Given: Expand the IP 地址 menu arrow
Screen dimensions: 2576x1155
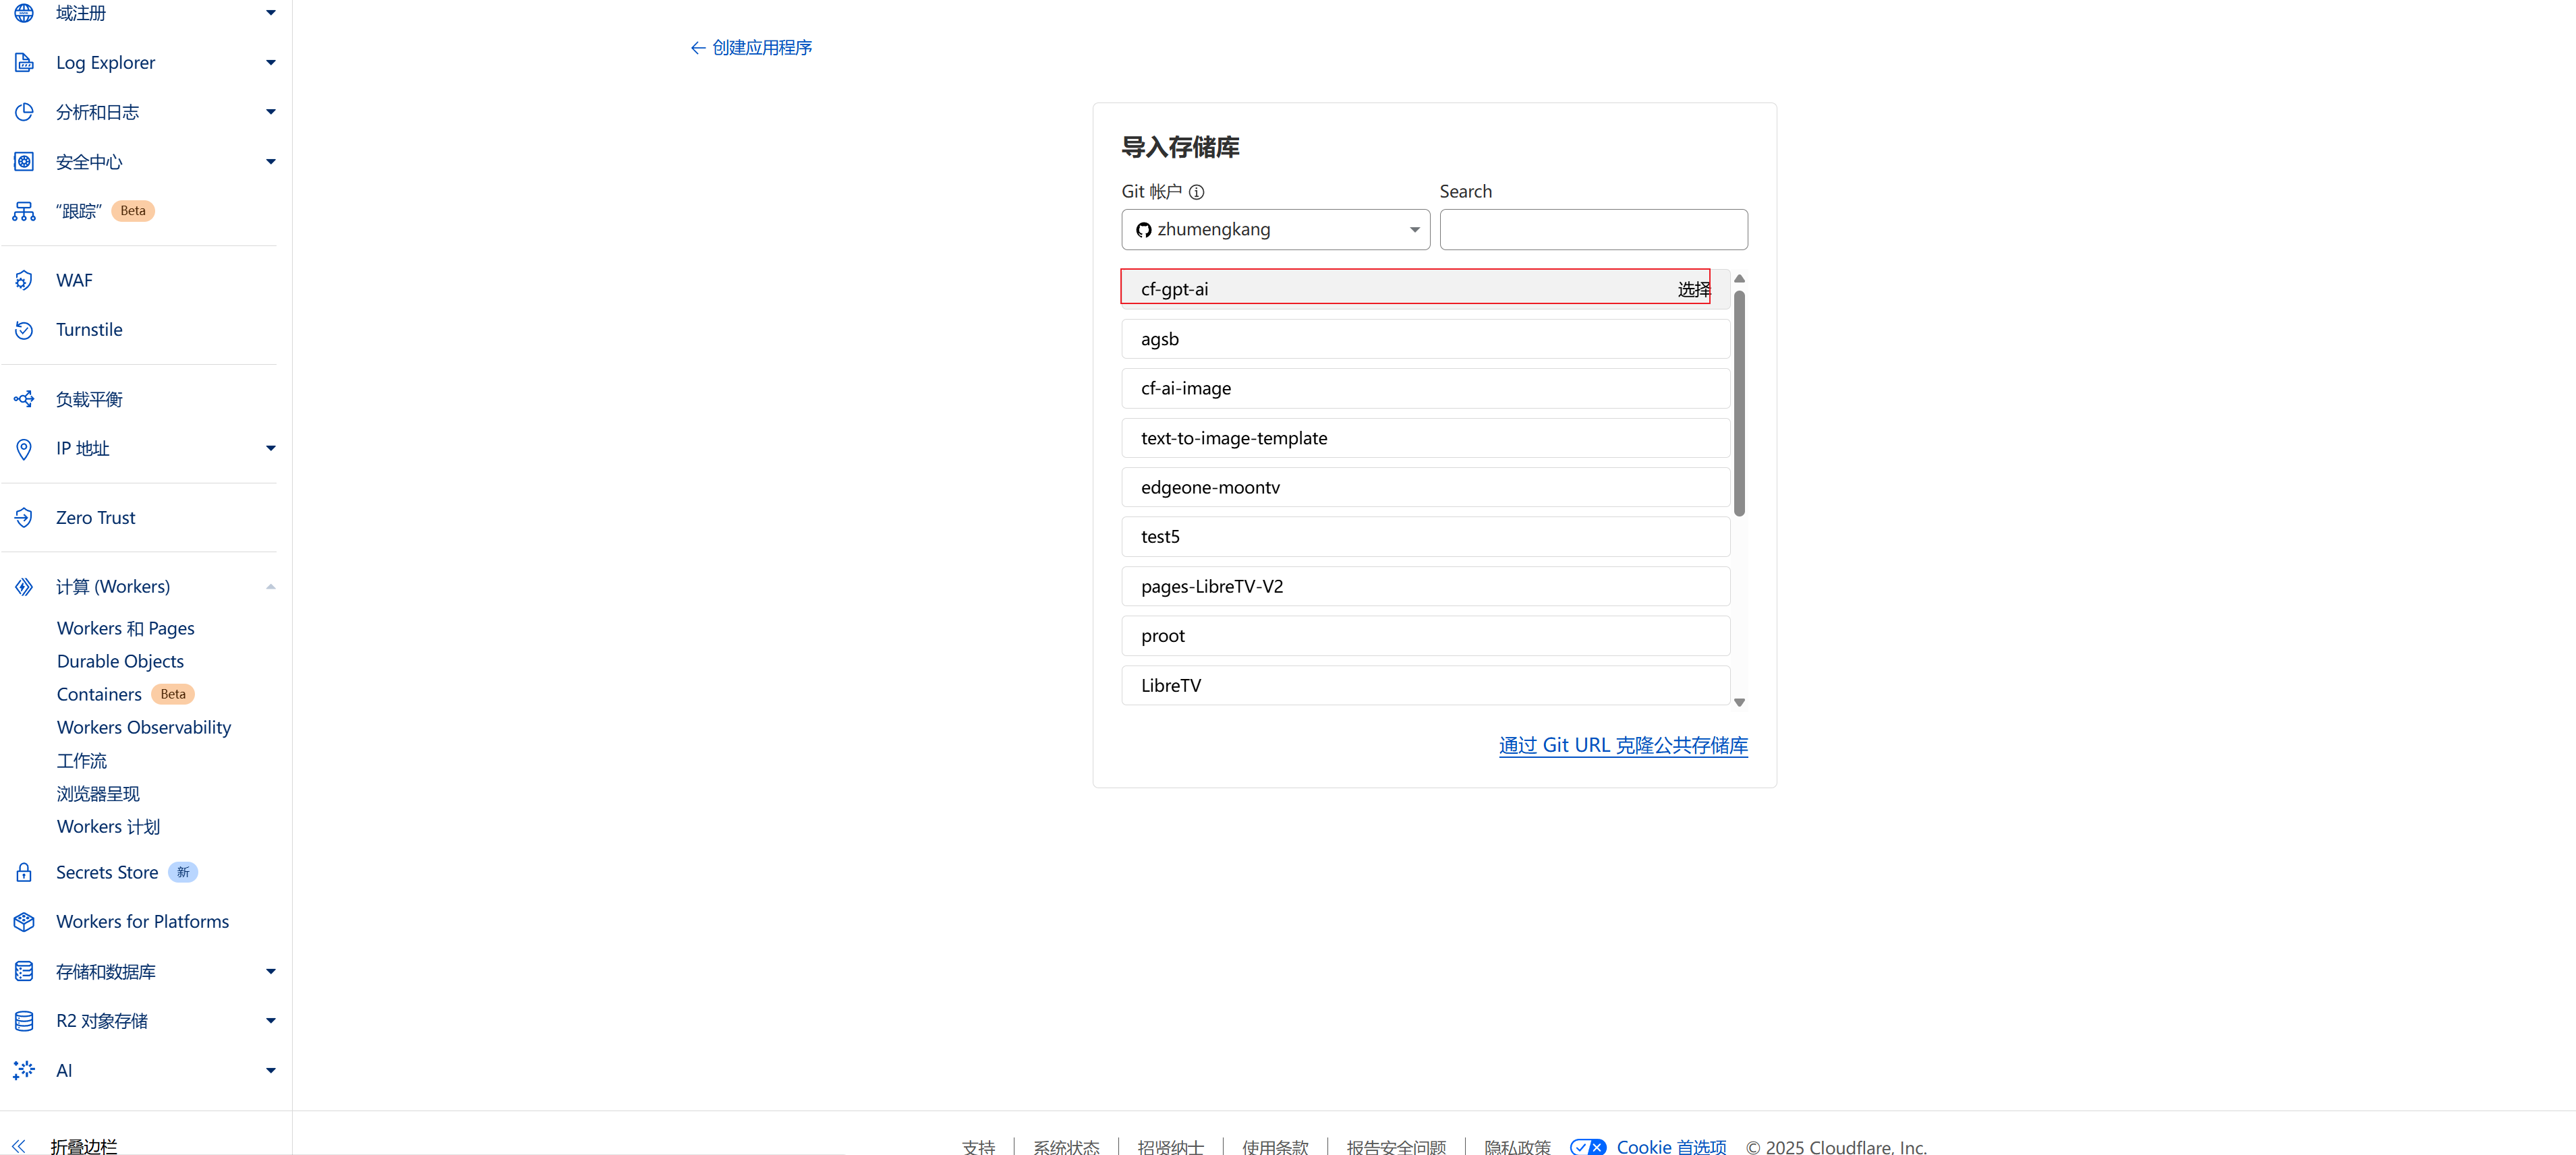Looking at the screenshot, I should tap(270, 449).
